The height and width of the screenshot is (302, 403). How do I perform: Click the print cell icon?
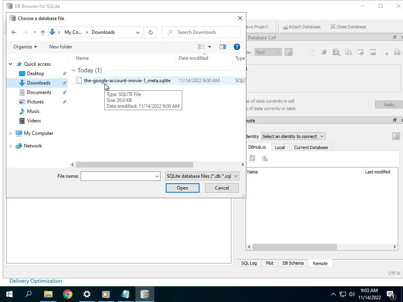point(397,52)
